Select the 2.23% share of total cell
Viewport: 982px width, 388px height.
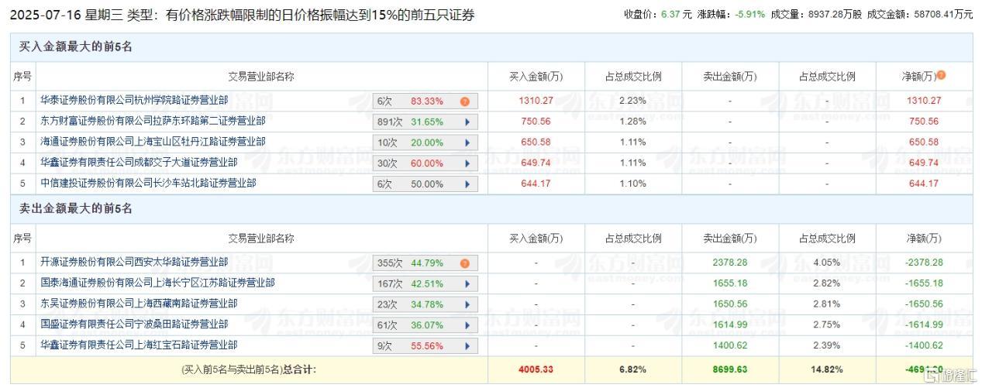632,101
